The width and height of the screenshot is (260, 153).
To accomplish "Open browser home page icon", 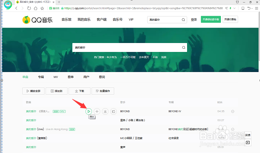I will pos(36,8).
